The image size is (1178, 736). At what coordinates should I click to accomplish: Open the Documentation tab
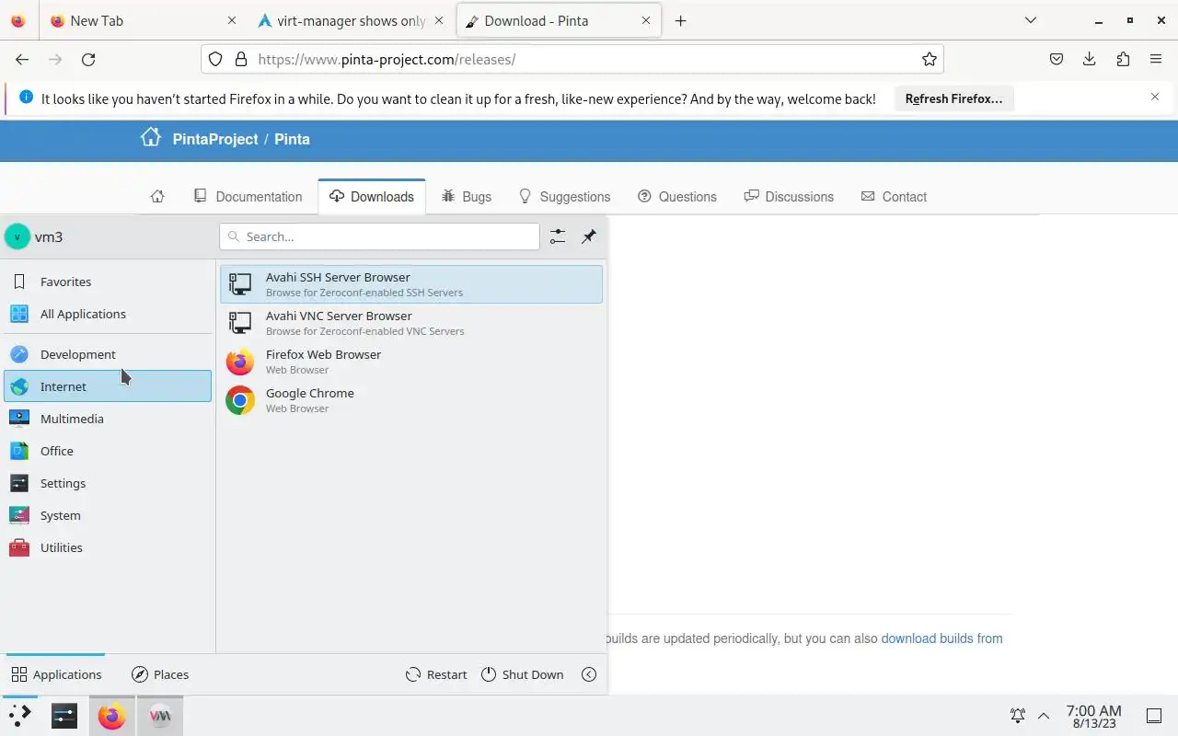[x=248, y=196]
